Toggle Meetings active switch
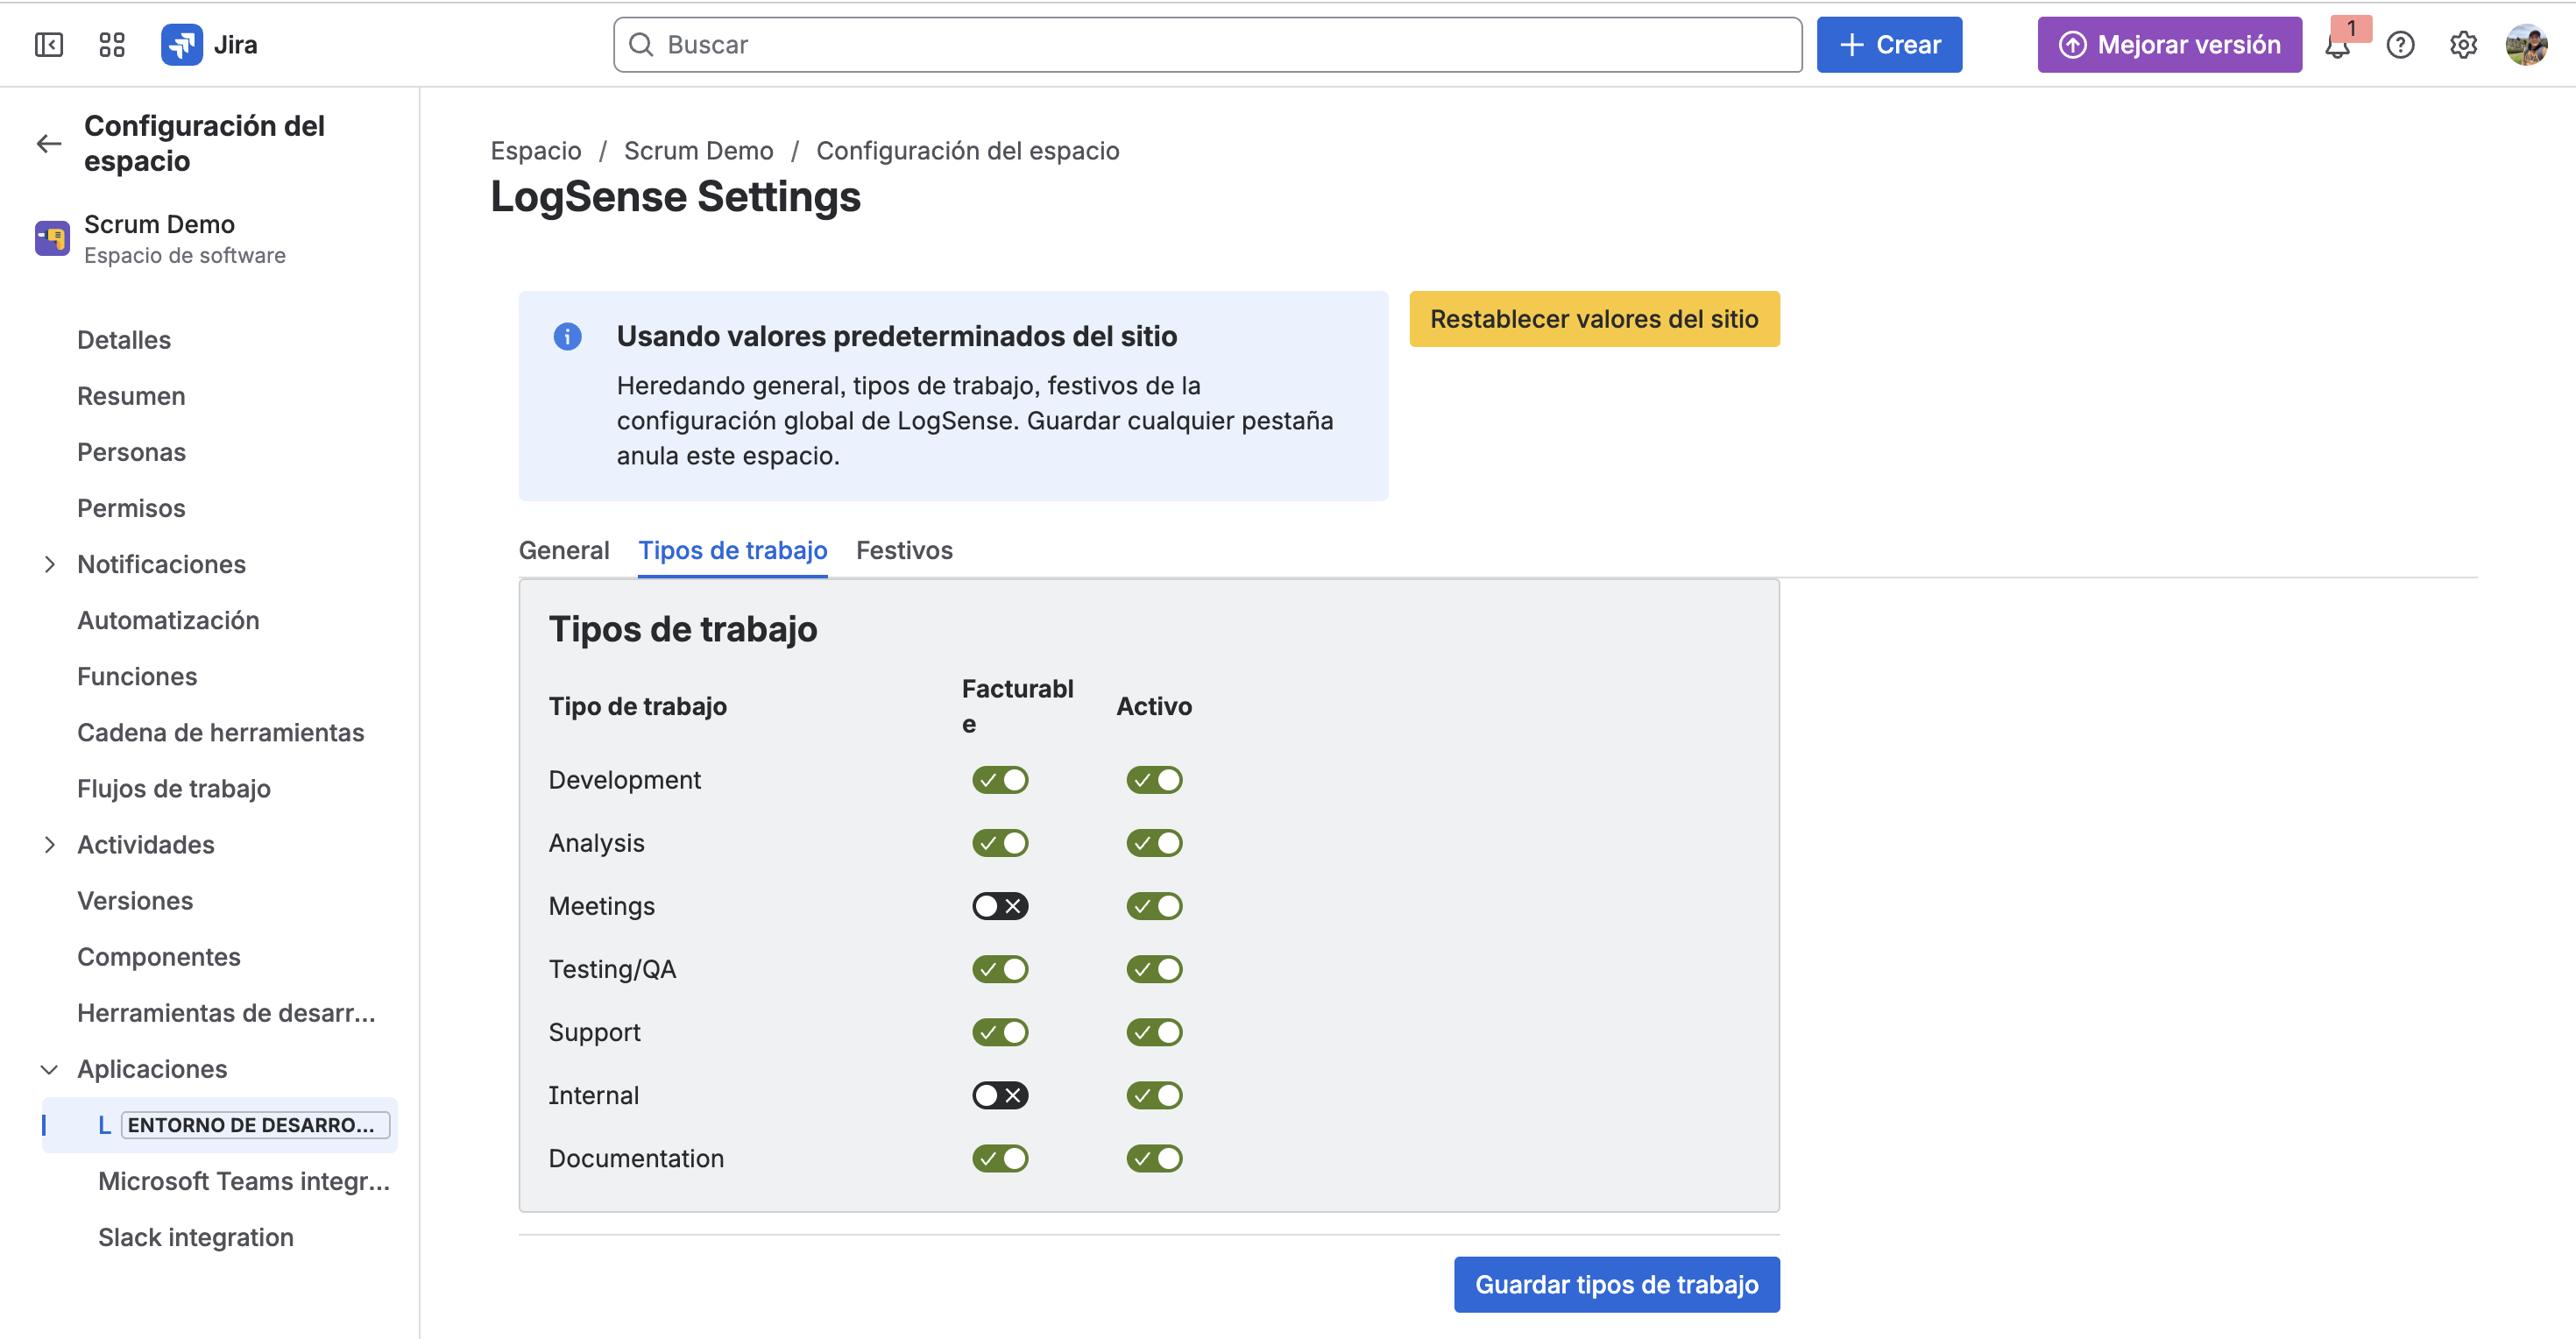Viewport: 2576px width, 1339px height. click(1154, 906)
